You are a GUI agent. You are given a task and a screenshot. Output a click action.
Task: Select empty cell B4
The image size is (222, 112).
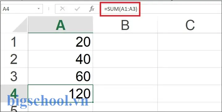coord(125,93)
